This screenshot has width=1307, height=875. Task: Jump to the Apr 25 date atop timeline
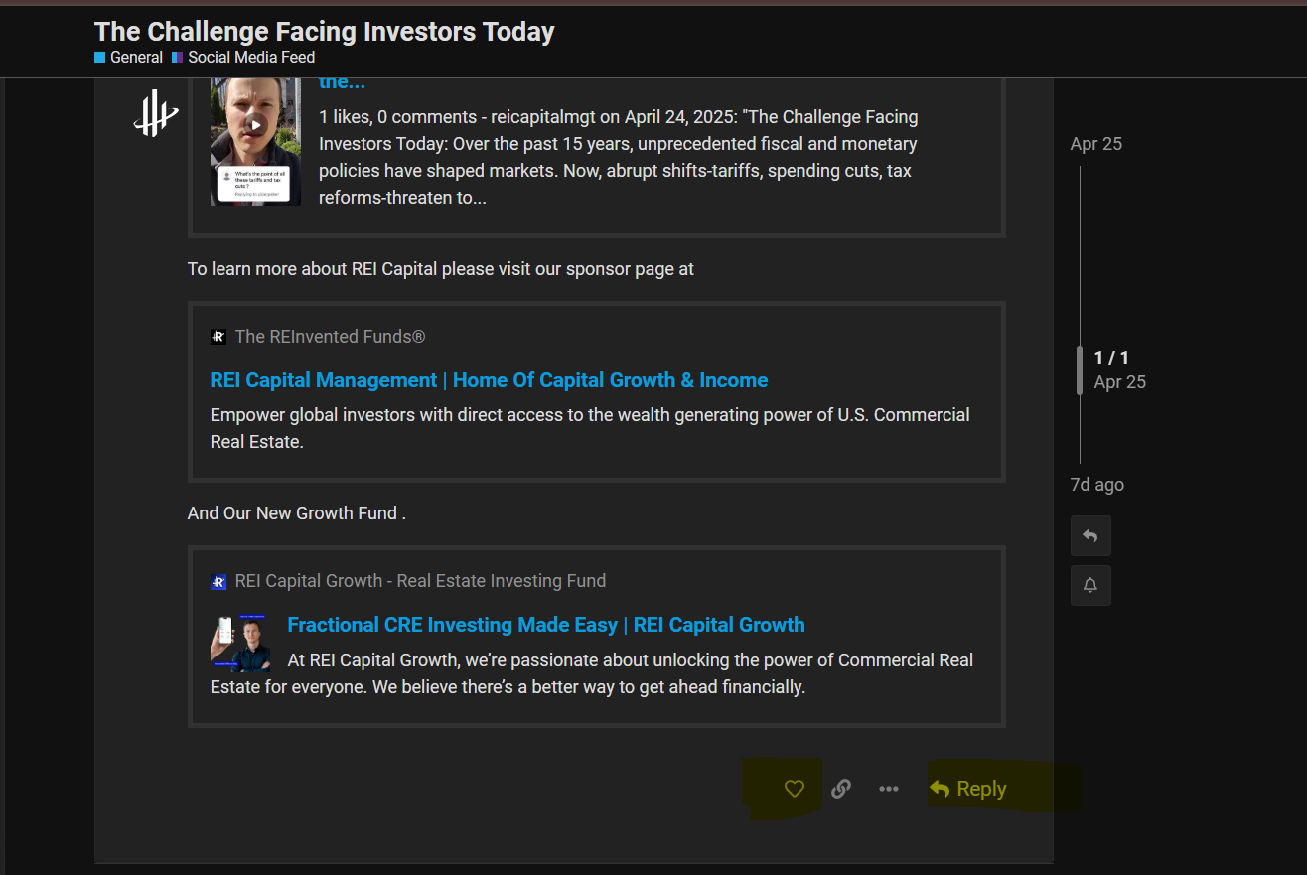1096,144
